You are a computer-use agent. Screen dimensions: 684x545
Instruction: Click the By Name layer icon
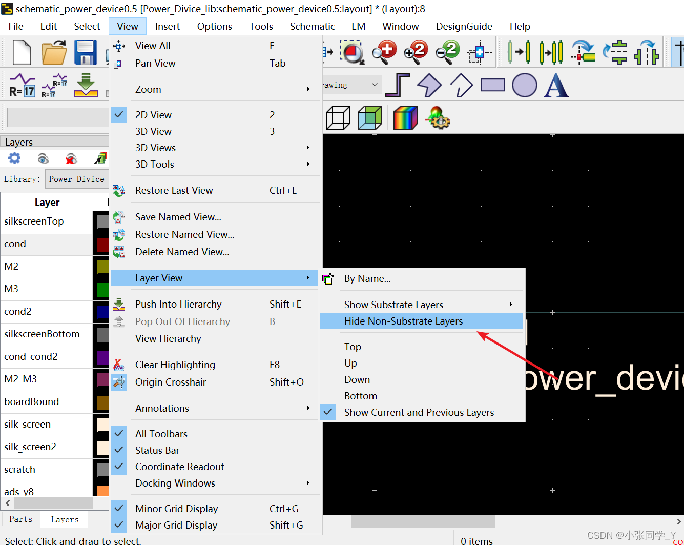328,279
